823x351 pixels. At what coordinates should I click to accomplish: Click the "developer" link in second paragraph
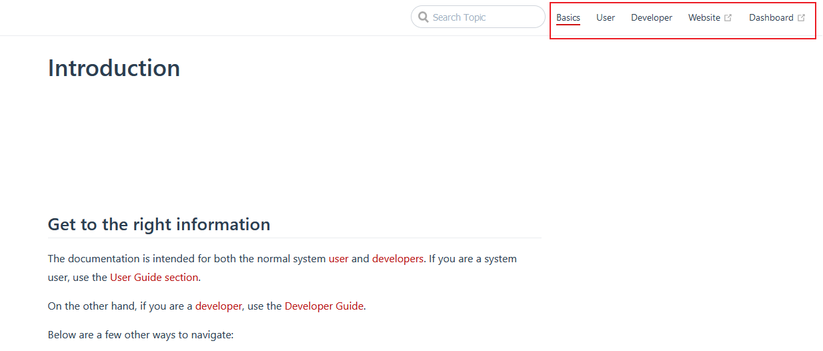[x=218, y=306]
